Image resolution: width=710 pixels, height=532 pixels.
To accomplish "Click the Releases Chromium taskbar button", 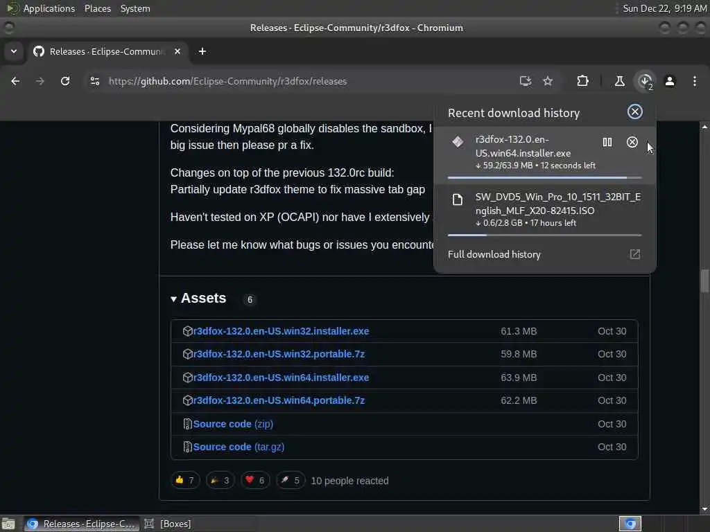I will [x=82, y=524].
